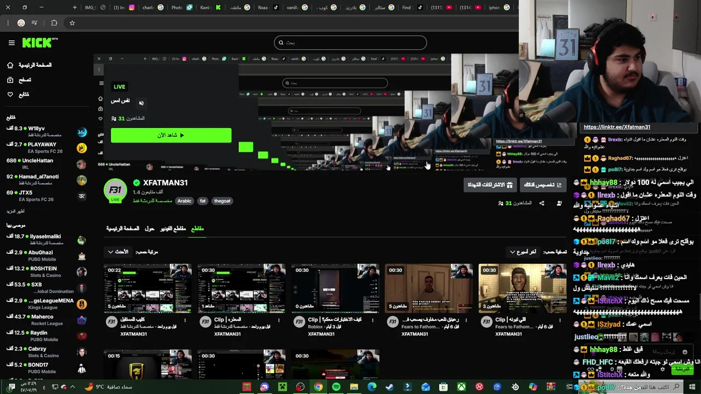
Task: Switch to the Instagram browser tab
Action: (x=125, y=8)
